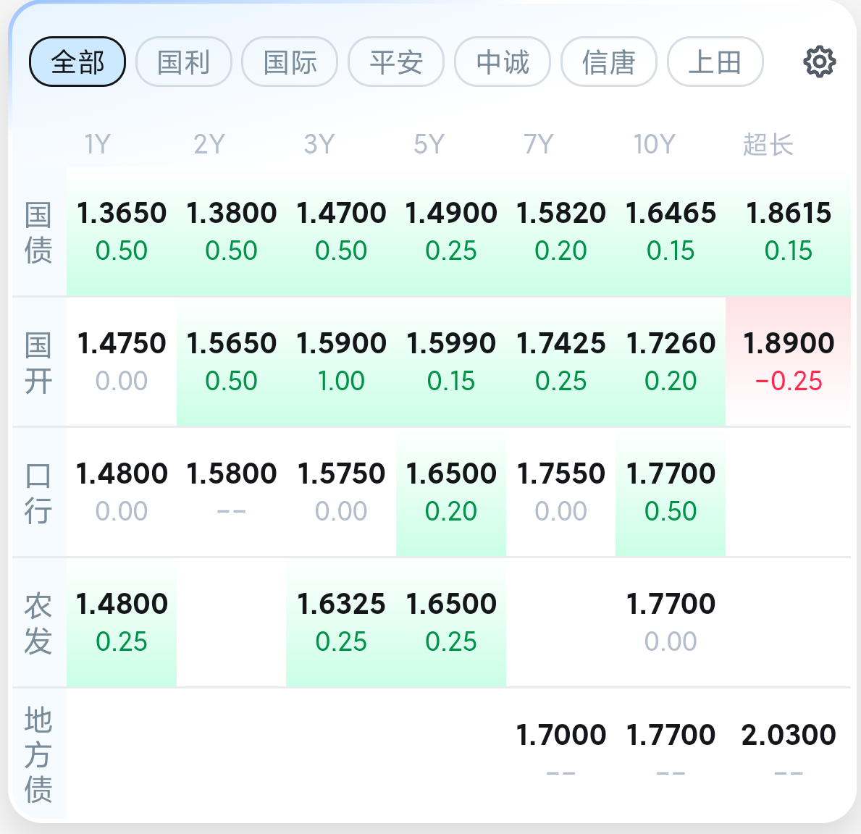Open the settings gear icon
Viewport: 861px width, 834px height.
[819, 62]
